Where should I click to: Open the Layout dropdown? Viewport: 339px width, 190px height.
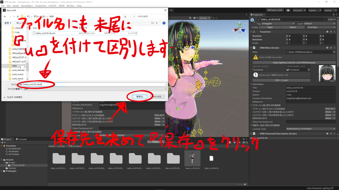(x=330, y=10)
